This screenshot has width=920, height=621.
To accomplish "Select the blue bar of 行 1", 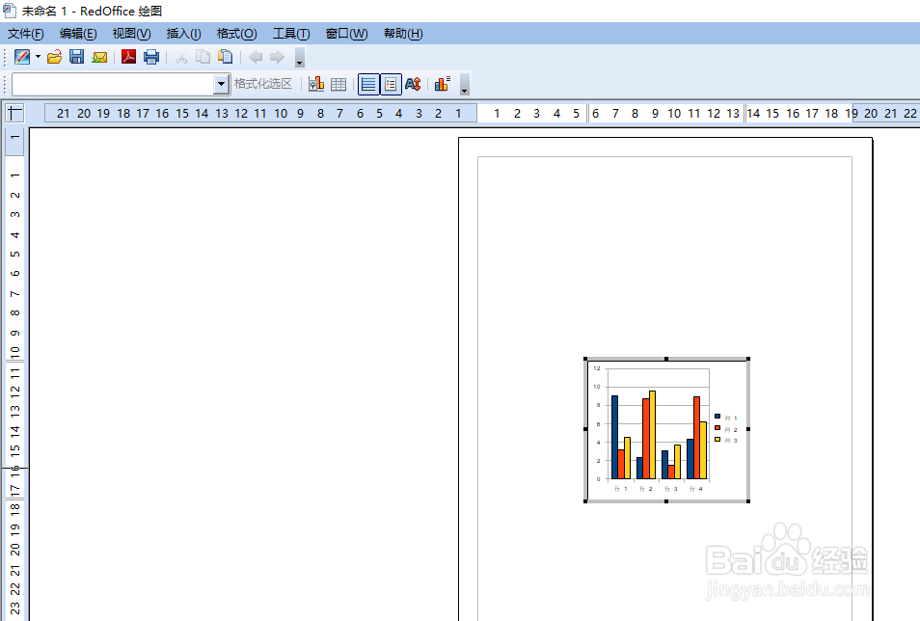I will pyautogui.click(x=615, y=437).
